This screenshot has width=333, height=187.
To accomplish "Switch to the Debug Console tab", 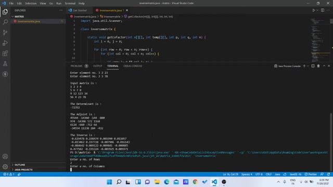I will pyautogui.click(x=133, y=66).
